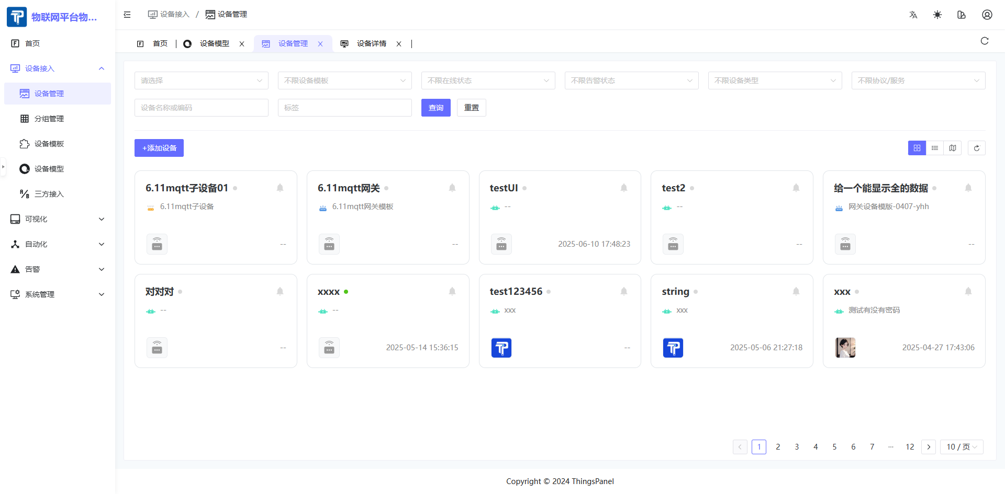This screenshot has width=1005, height=494.
Task: Open the 10/页 page size selector
Action: pos(961,447)
